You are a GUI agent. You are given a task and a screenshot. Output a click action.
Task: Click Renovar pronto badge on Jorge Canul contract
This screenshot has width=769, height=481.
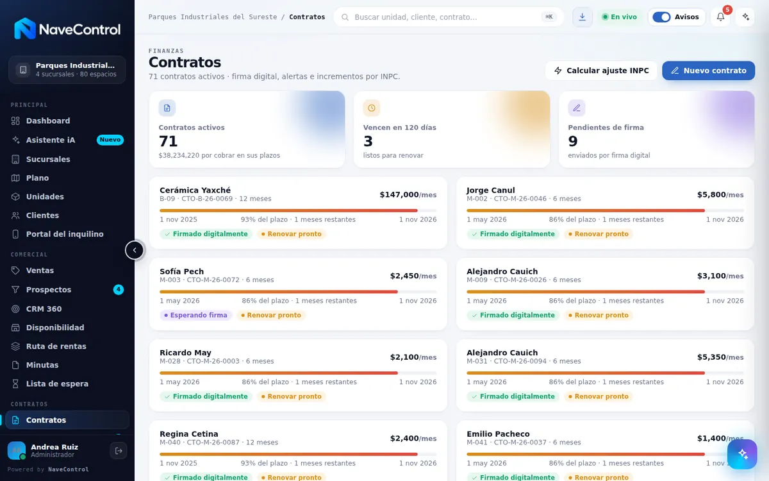pos(599,234)
